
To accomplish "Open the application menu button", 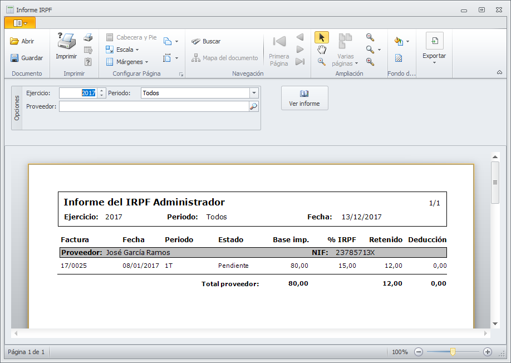I will point(20,23).
